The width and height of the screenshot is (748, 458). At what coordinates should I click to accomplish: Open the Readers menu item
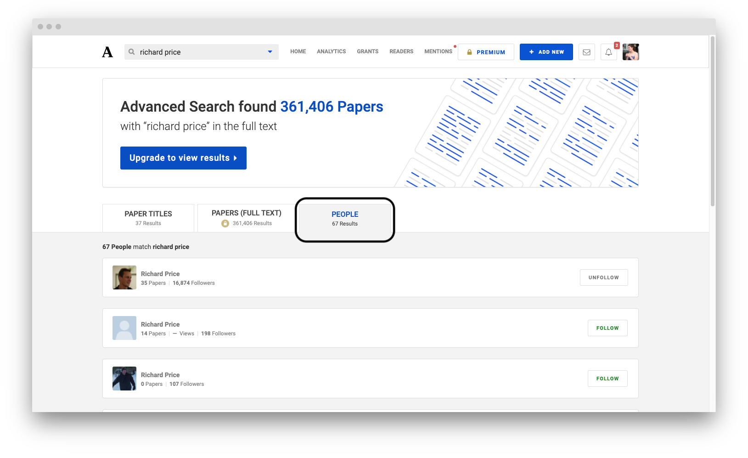(401, 51)
